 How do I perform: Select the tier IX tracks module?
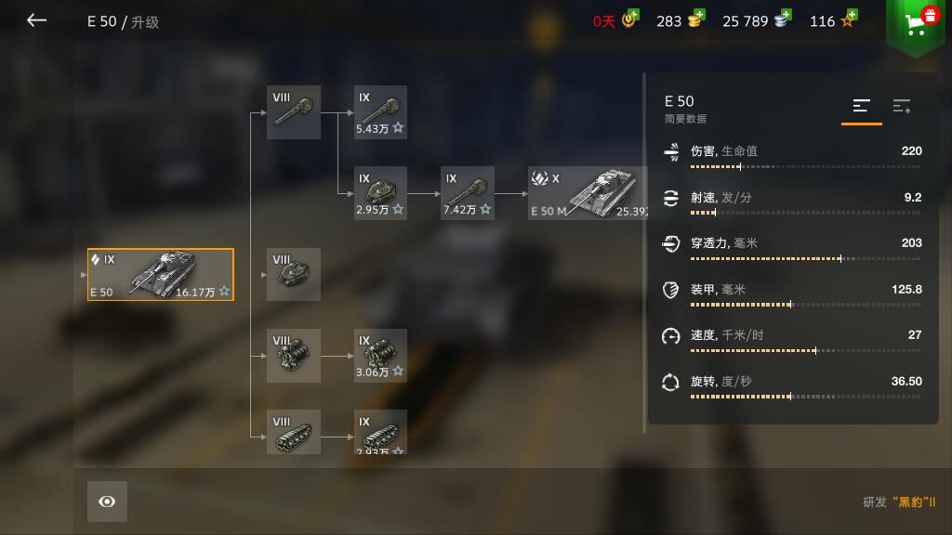coord(380,432)
